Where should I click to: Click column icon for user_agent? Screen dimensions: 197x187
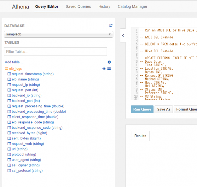tap(9, 160)
